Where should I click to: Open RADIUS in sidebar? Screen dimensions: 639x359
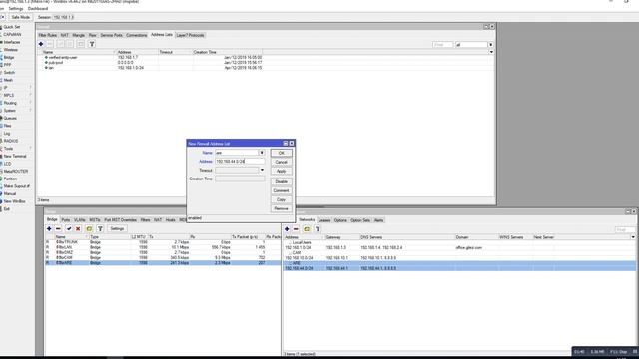(11, 141)
